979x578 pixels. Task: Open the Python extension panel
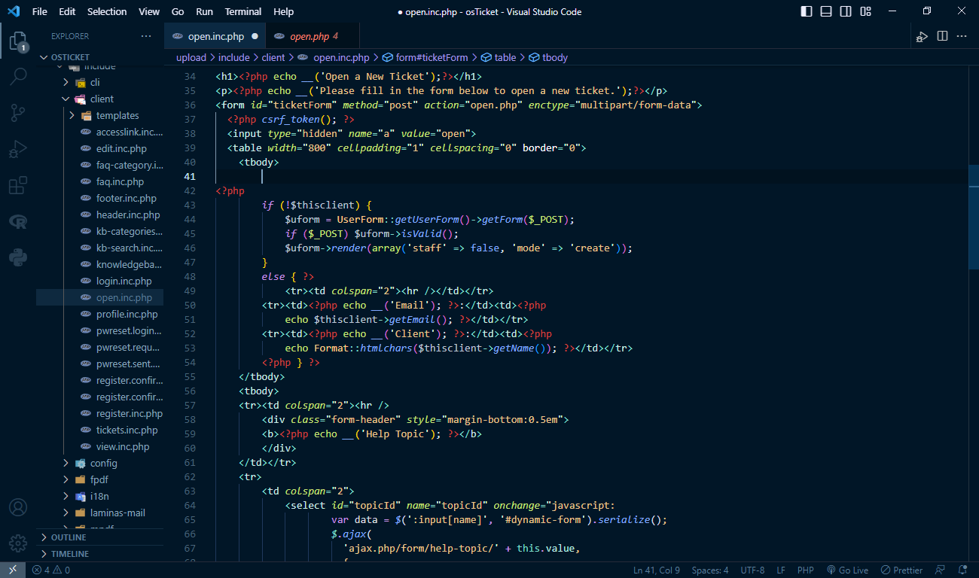[18, 257]
